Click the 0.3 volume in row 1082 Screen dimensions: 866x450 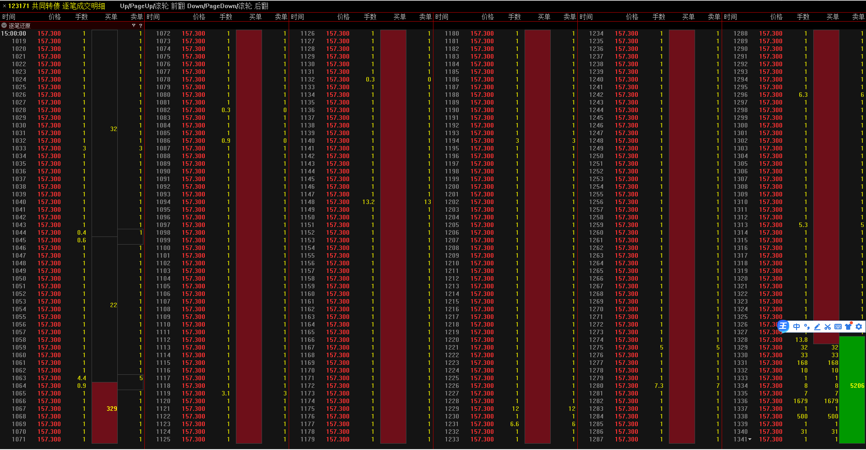point(226,110)
